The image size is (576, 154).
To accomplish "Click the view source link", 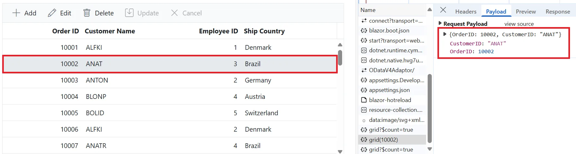I will point(519,24).
